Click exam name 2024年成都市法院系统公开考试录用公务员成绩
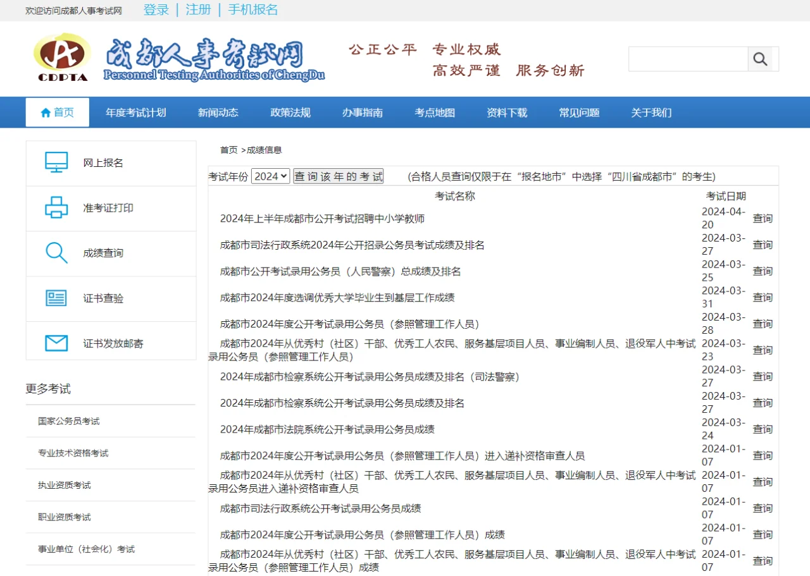The height and width of the screenshot is (576, 810). 327,429
